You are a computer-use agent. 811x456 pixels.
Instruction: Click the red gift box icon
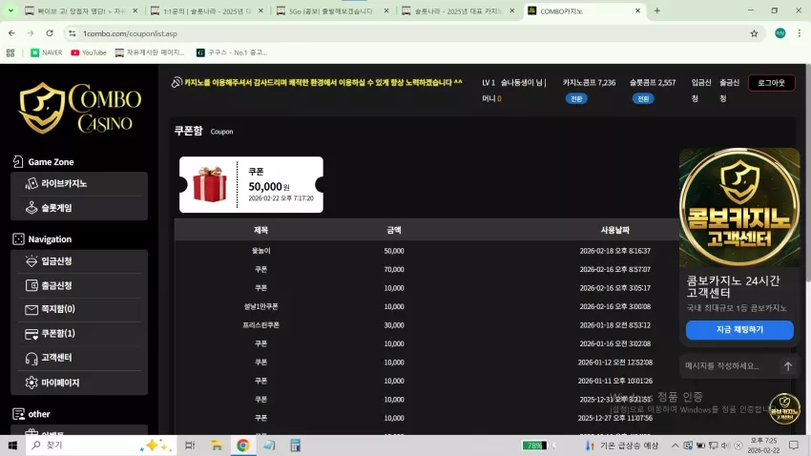210,184
